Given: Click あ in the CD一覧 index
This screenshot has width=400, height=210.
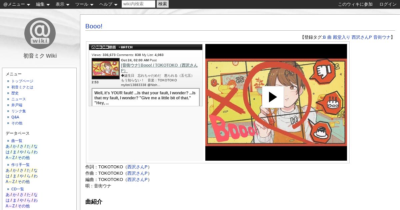Looking at the screenshot, I should click(x=8, y=195).
